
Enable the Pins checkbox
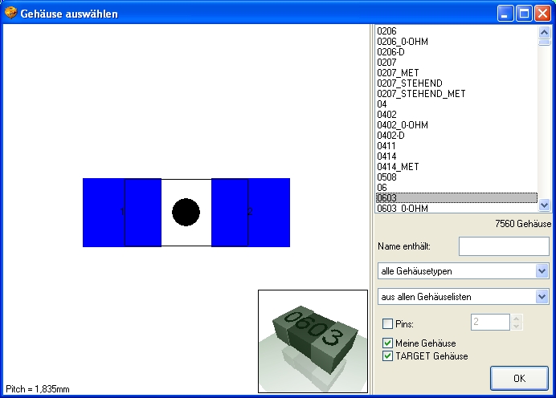(388, 323)
